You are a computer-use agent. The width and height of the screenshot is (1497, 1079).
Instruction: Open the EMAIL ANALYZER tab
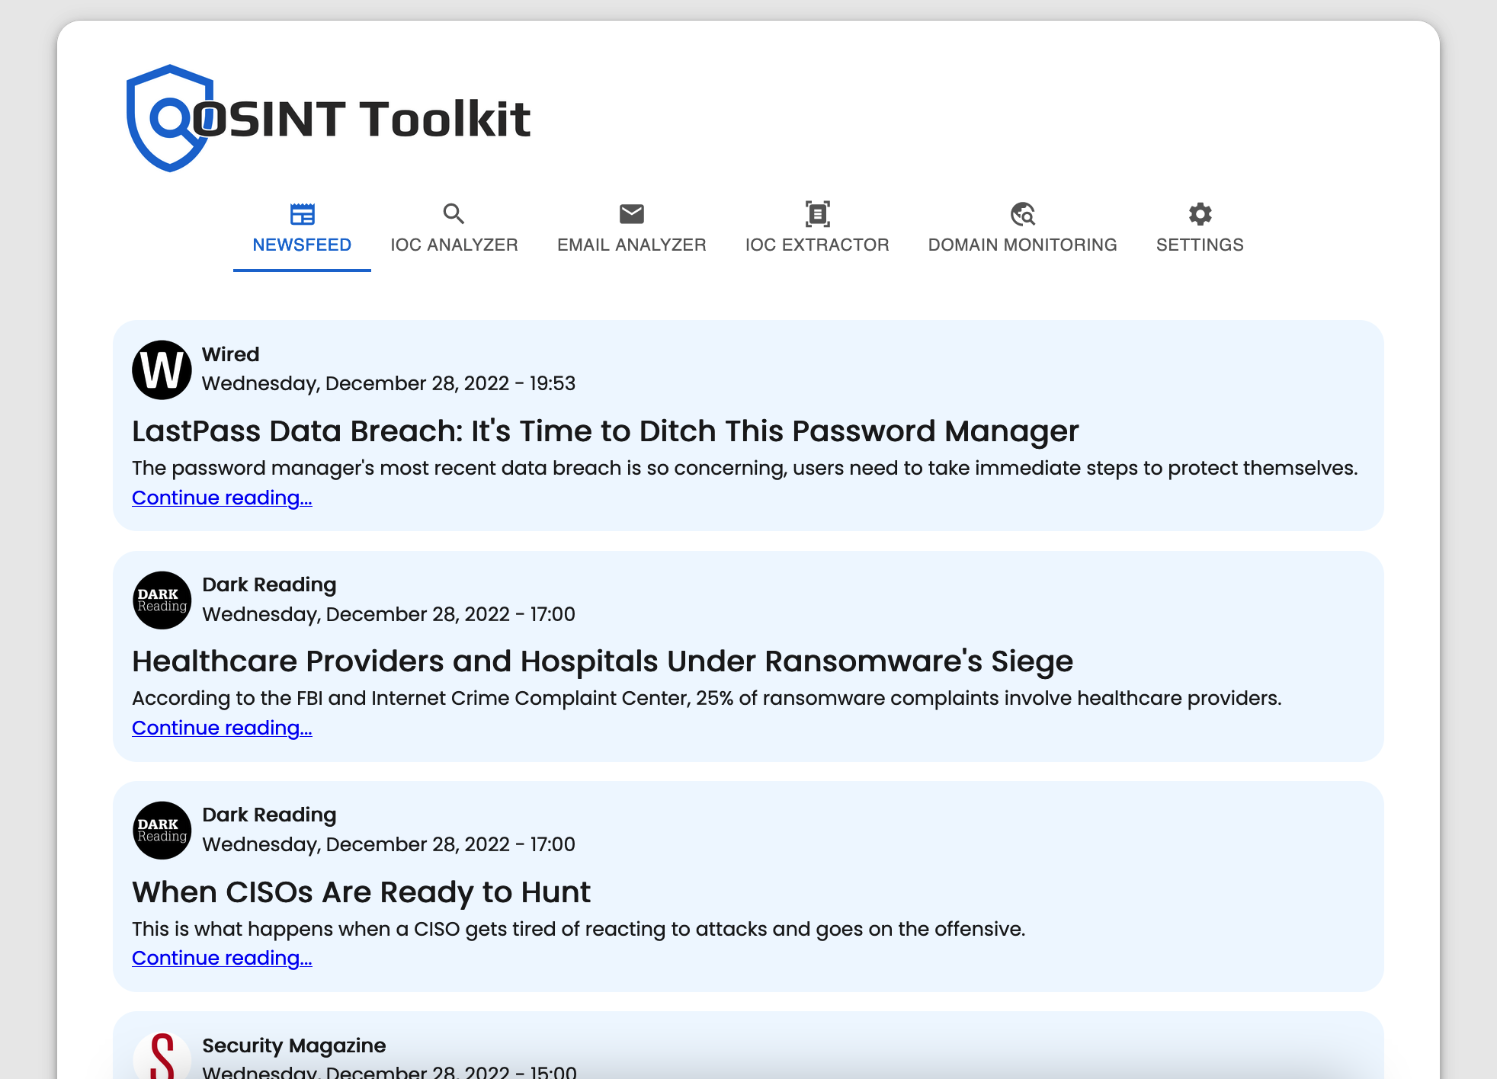(632, 232)
